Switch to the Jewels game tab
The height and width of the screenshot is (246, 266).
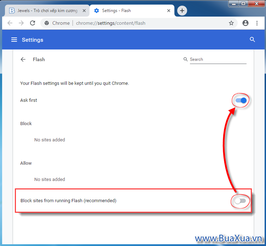point(47,11)
